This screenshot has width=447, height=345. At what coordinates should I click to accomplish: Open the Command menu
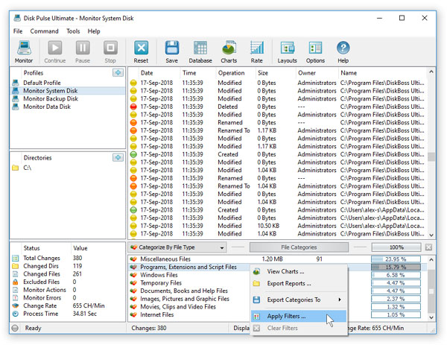[x=44, y=31]
